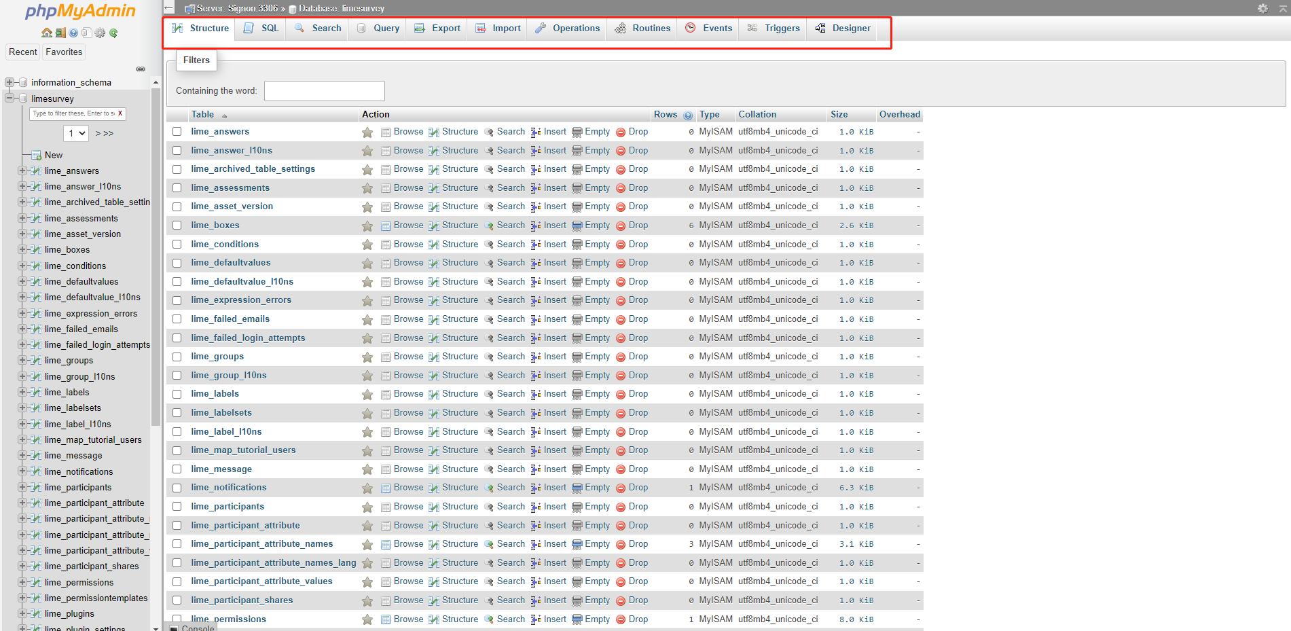The width and height of the screenshot is (1291, 631).
Task: Open navigation panel settings gear icon
Action: (x=100, y=33)
